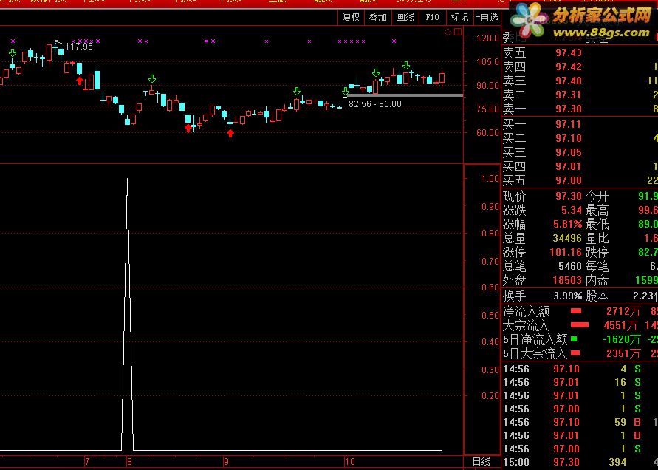Click the 总笔 5460 value
The height and width of the screenshot is (470, 658).
(x=570, y=266)
